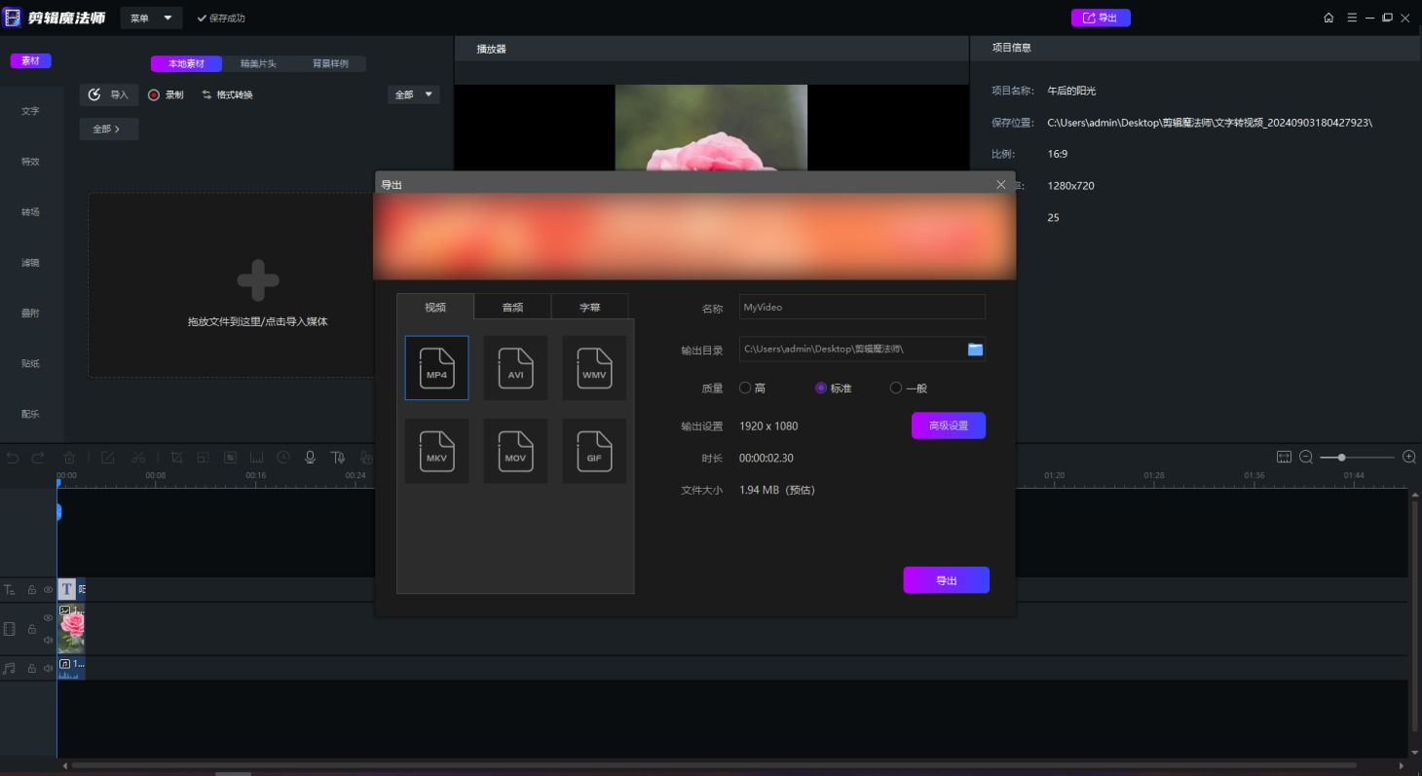Open the 菜单 dropdown menu

coord(150,18)
